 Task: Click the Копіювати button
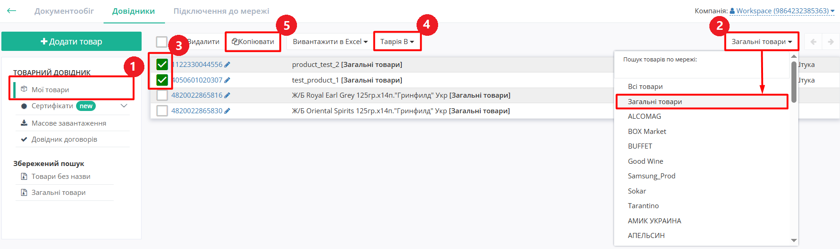pyautogui.click(x=253, y=42)
